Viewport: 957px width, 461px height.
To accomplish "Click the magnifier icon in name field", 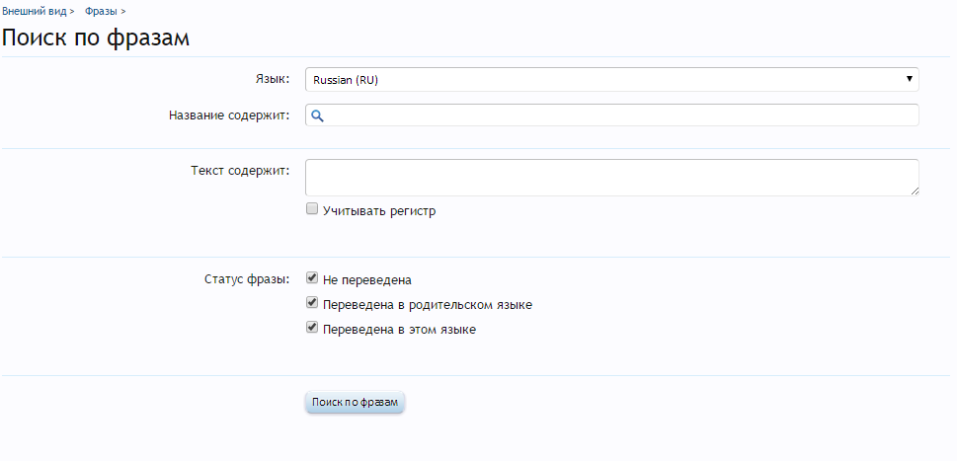I will click(x=317, y=115).
